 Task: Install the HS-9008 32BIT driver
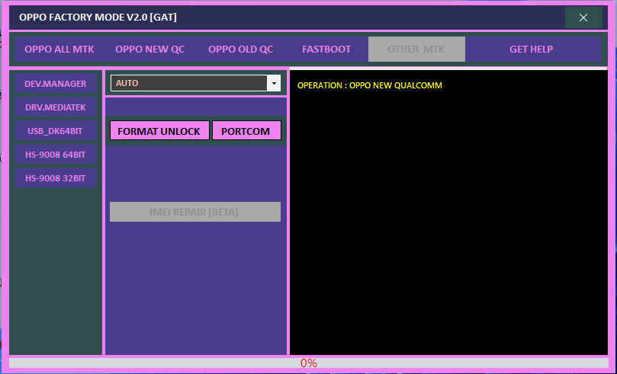point(56,178)
